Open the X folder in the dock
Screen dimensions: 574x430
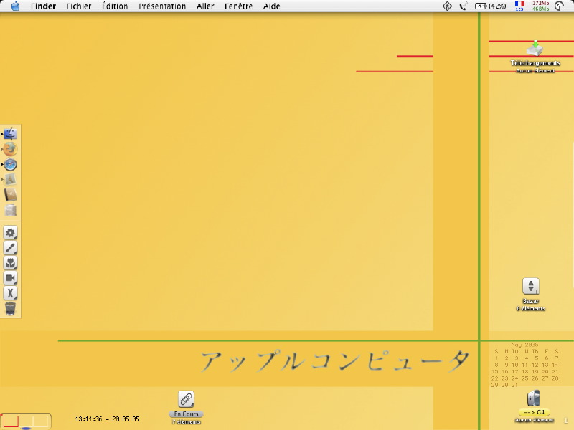(x=10, y=293)
